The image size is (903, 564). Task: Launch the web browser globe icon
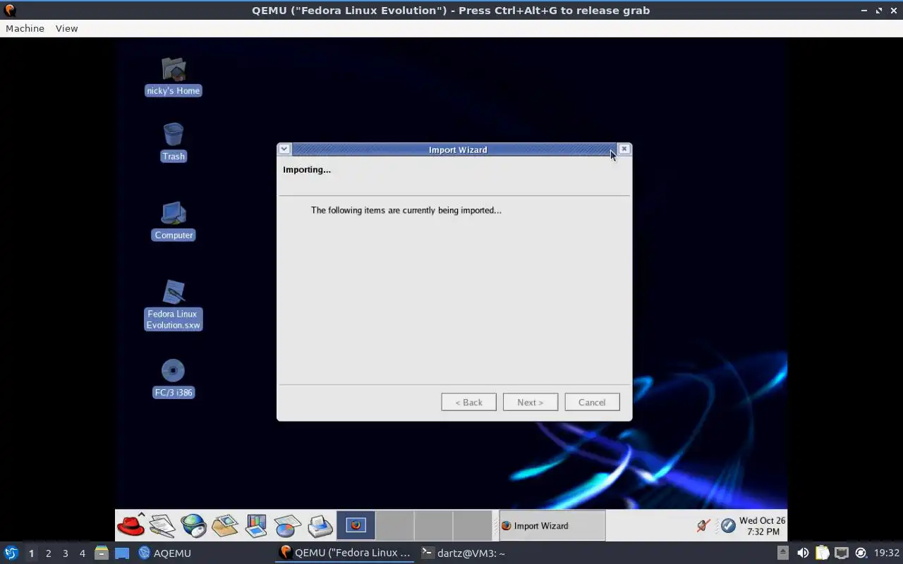coord(193,525)
